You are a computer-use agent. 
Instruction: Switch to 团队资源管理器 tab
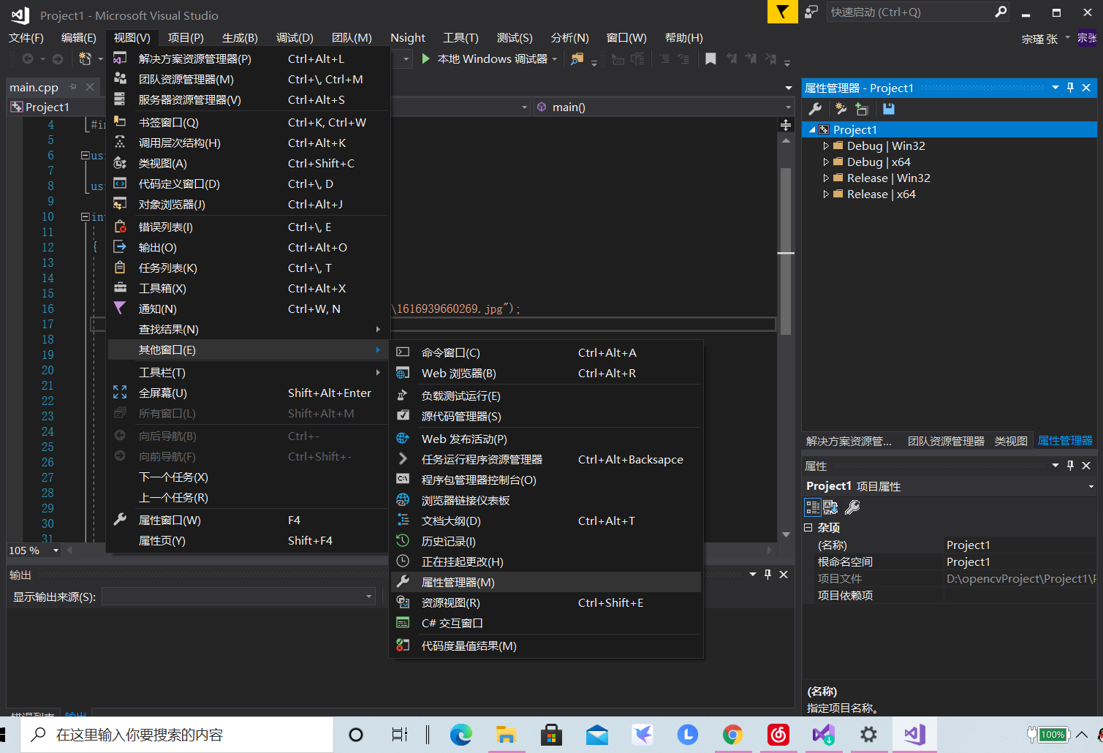946,441
